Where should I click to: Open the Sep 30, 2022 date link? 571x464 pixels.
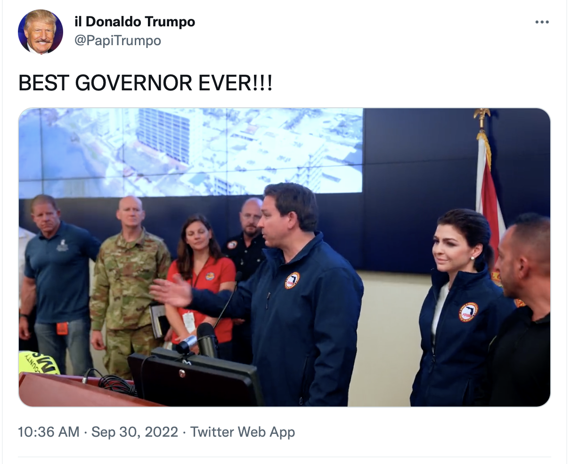click(135, 432)
